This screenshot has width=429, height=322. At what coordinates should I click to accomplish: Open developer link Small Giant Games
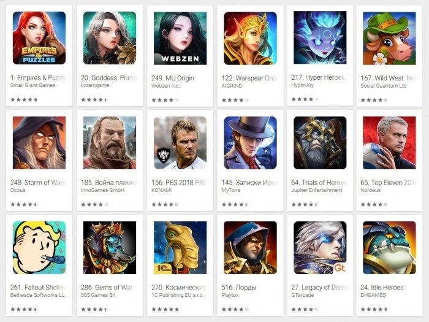point(33,85)
